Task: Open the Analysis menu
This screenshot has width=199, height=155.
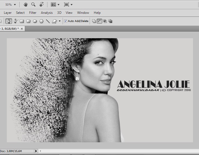Action: [47, 13]
